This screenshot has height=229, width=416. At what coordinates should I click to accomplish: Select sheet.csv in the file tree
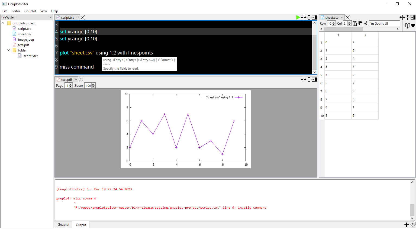(x=25, y=34)
